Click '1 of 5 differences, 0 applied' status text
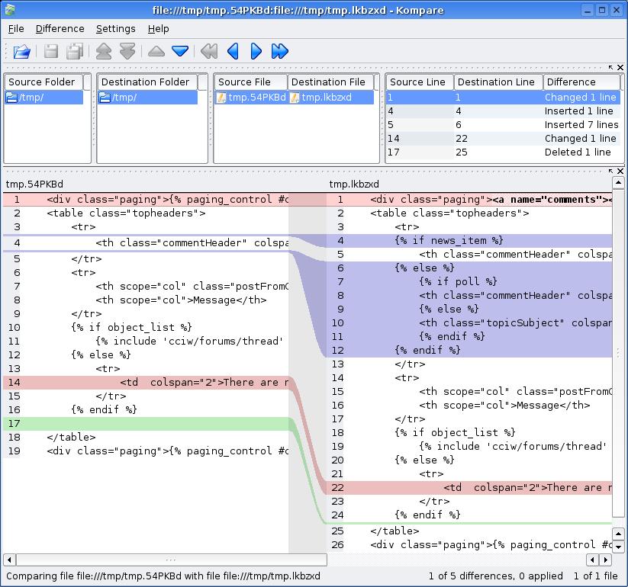This screenshot has height=587, width=628. 495,576
